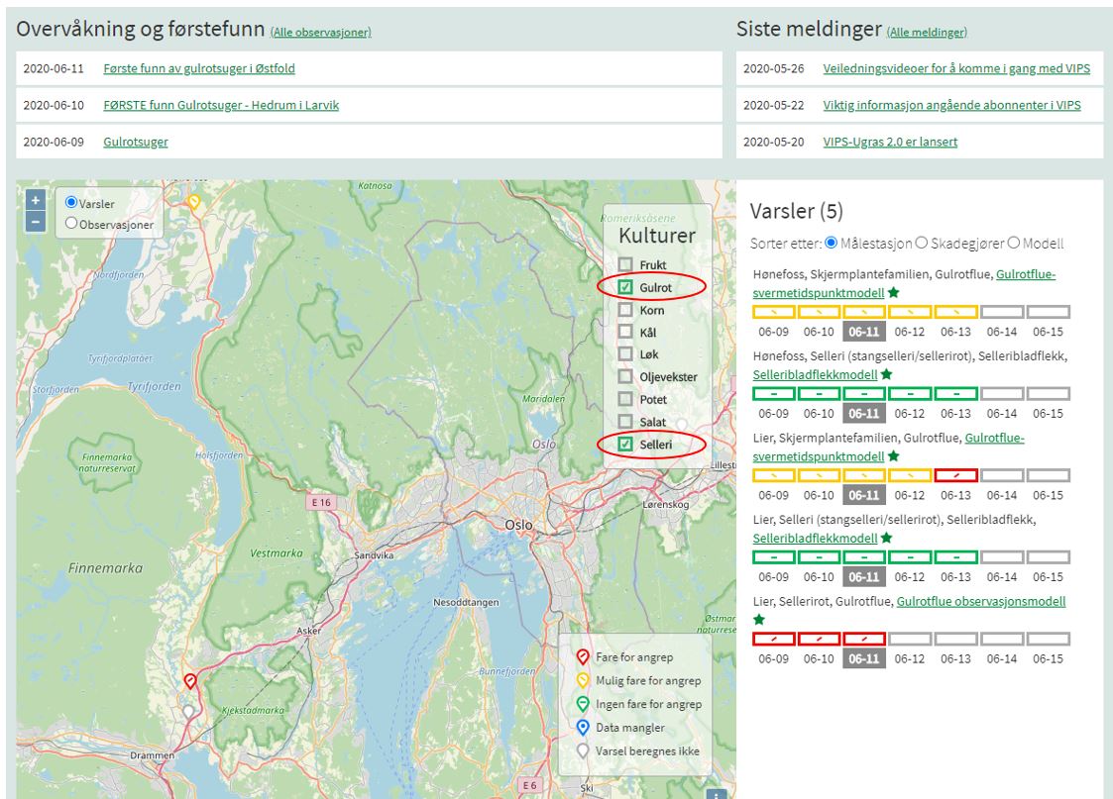Enable the Frukt crop checkbox
The image size is (1113, 799).
(625, 264)
